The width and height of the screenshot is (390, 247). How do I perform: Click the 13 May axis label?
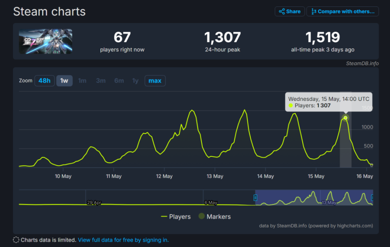(x=215, y=176)
